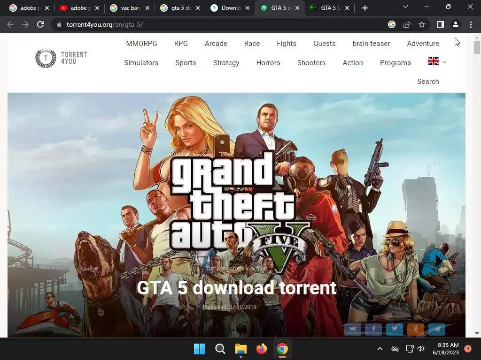Click the forward navigation arrow
481x360 pixels.
tap(25, 24)
